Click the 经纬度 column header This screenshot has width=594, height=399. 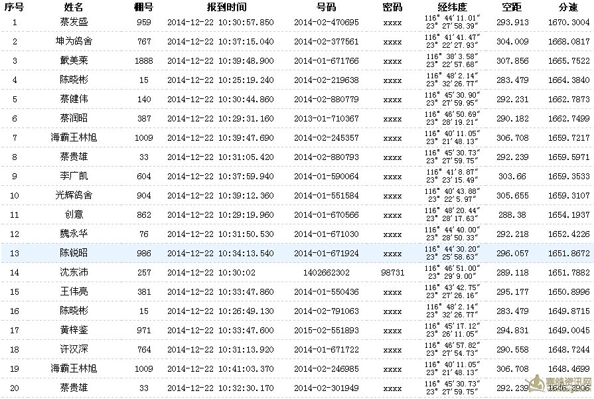coord(453,7)
